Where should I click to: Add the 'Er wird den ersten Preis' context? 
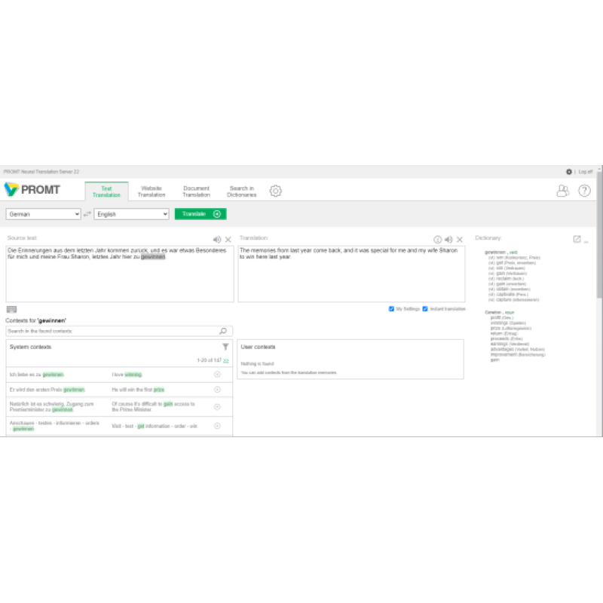(217, 390)
